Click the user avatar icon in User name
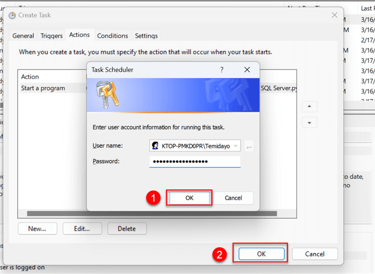 (x=155, y=146)
